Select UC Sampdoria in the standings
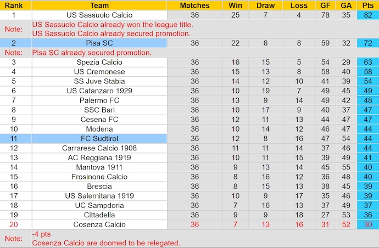 (99, 205)
